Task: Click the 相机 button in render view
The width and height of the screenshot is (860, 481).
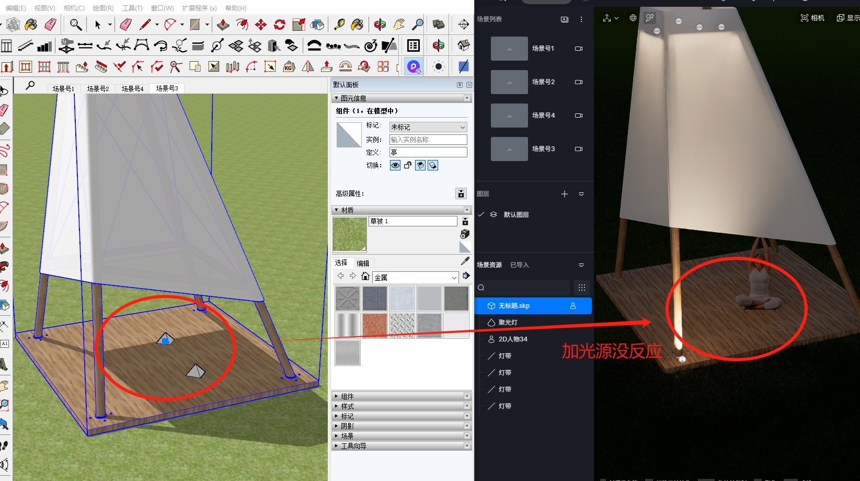Action: (x=812, y=18)
